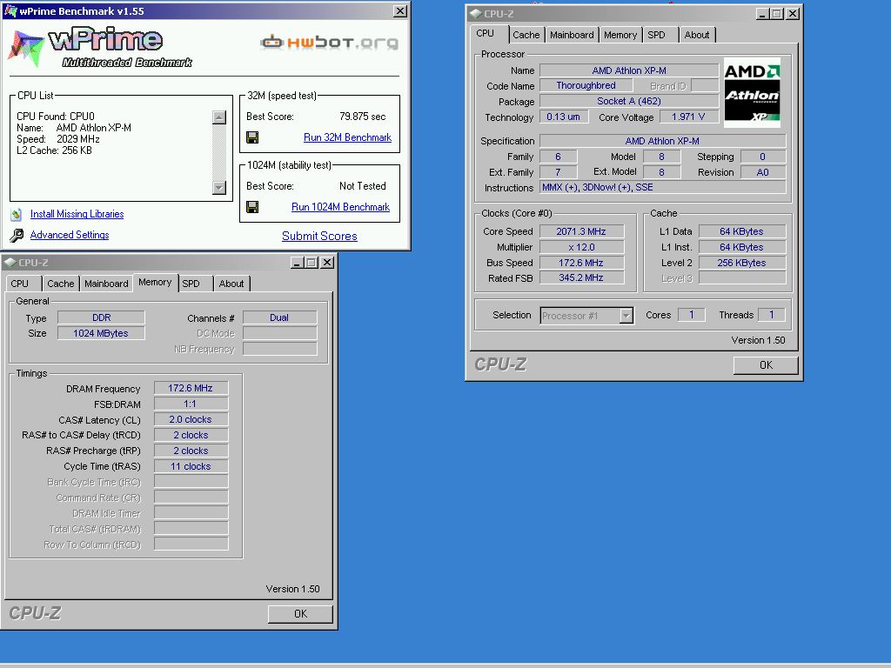Click OK in the memory CPU-Z window

(x=300, y=614)
